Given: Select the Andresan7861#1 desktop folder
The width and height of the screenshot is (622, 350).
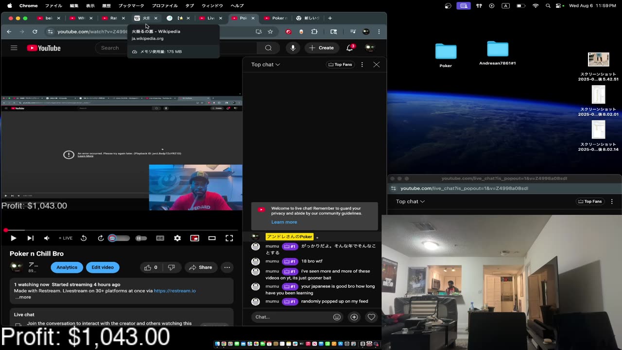Looking at the screenshot, I should [x=498, y=53].
